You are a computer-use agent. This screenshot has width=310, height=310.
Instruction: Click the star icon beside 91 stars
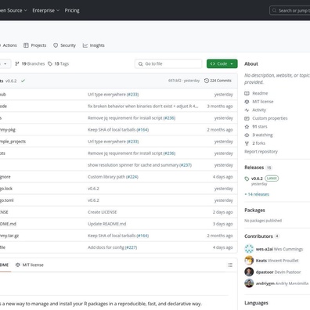click(x=247, y=127)
